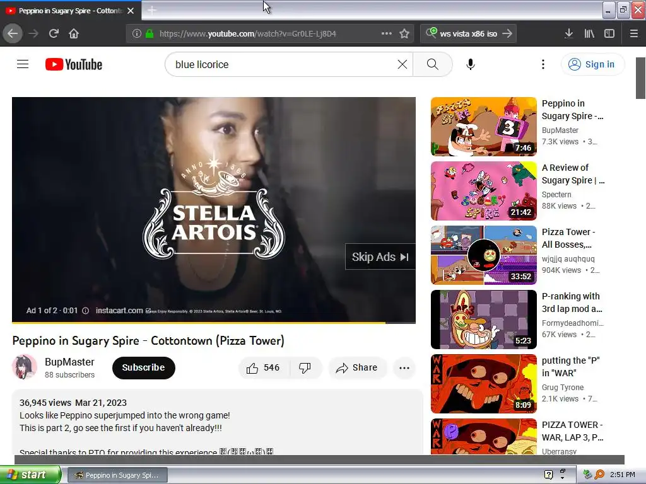
Task: Click the YouTube logo
Action: (x=74, y=65)
